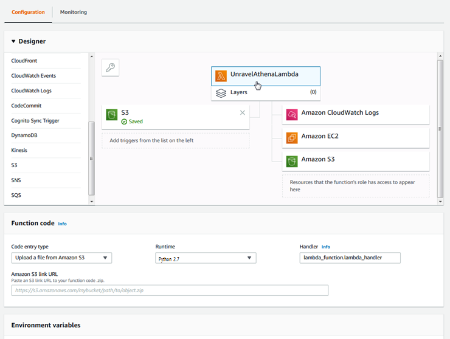The image size is (450, 339).
Task: Add Cognito Sync Trigger from list
Action: pyautogui.click(x=35, y=121)
